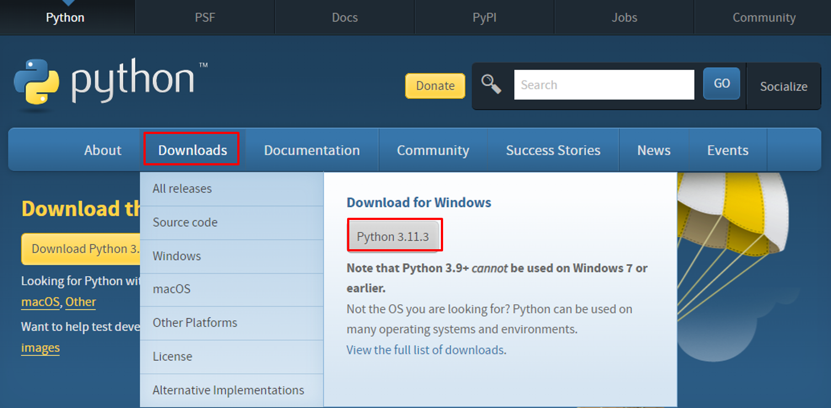Open the Jobs top tab
Viewport: 831px width, 408px height.
point(624,18)
